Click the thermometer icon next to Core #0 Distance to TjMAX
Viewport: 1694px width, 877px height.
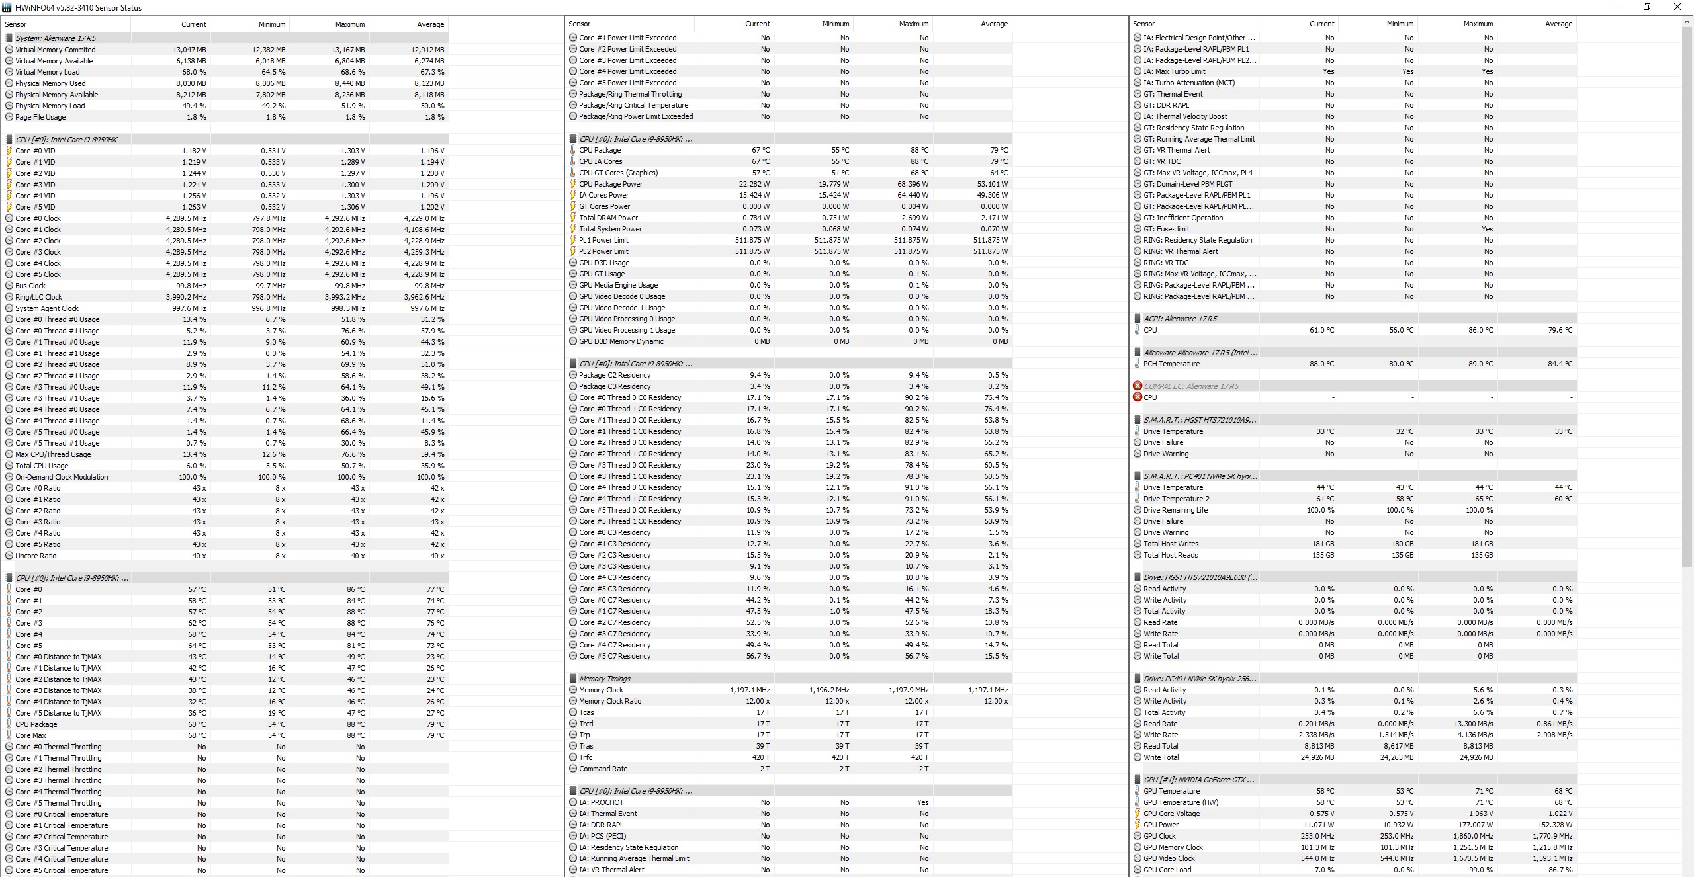point(9,657)
